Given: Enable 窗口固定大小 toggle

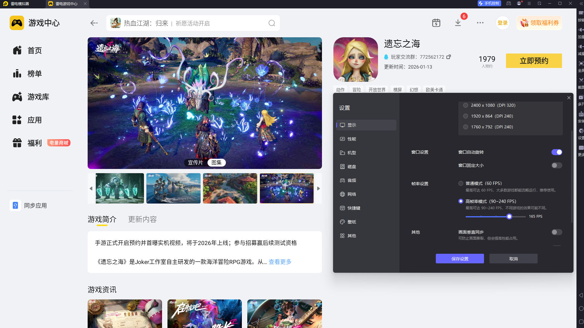Looking at the screenshot, I should tap(557, 165).
